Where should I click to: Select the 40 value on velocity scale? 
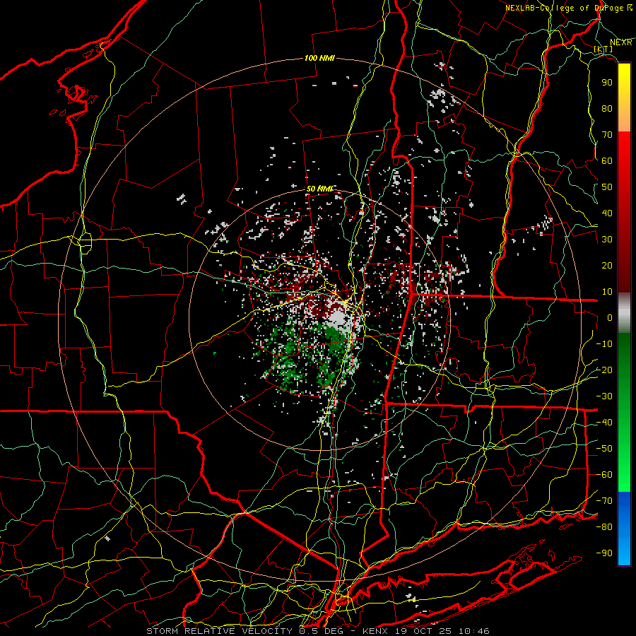point(607,213)
